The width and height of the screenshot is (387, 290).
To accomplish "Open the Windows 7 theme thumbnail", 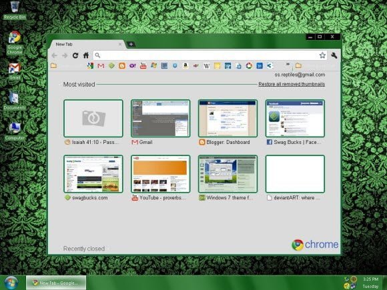I will coord(228,174).
